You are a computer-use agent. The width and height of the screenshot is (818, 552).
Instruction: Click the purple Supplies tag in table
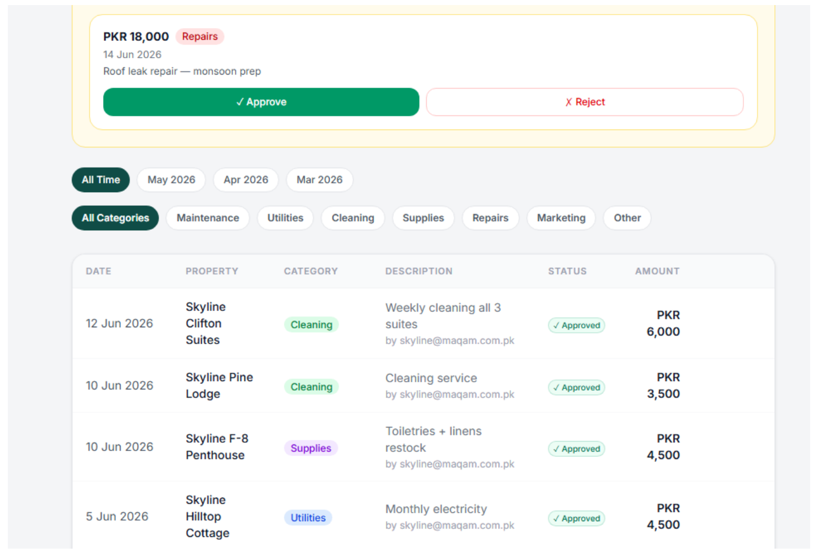point(311,448)
